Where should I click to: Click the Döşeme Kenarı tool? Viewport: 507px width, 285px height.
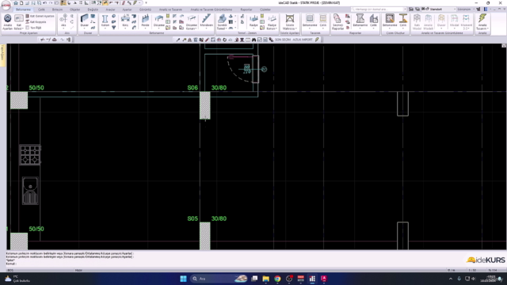click(x=192, y=22)
